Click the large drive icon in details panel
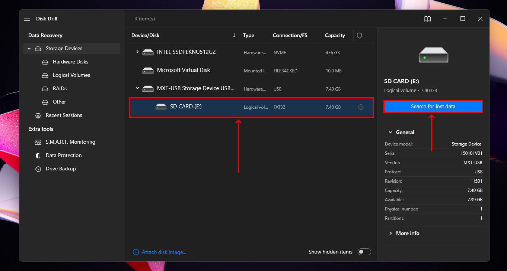The height and width of the screenshot is (271, 507). (433, 55)
